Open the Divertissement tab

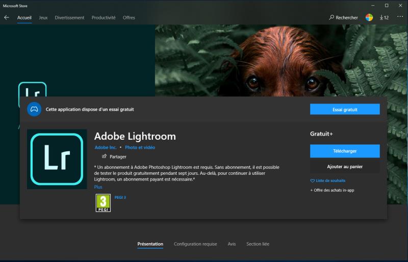(x=69, y=18)
